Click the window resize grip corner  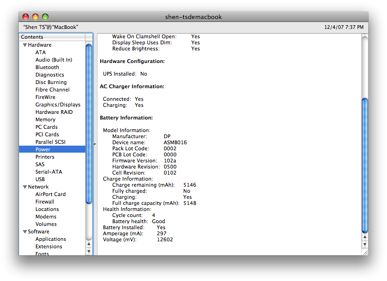[365, 253]
